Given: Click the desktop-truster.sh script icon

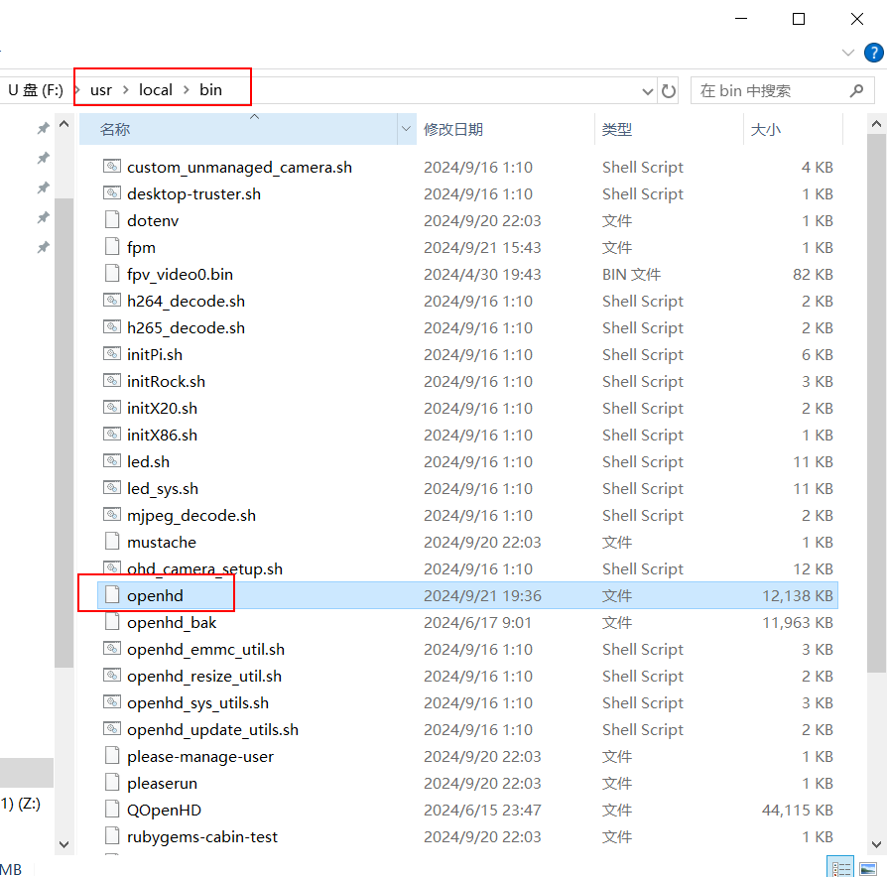Looking at the screenshot, I should point(112,192).
